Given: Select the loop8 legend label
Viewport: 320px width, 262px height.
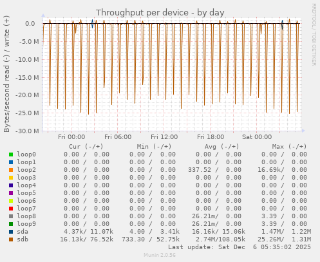Looking at the screenshot, I should (x=26, y=216).
